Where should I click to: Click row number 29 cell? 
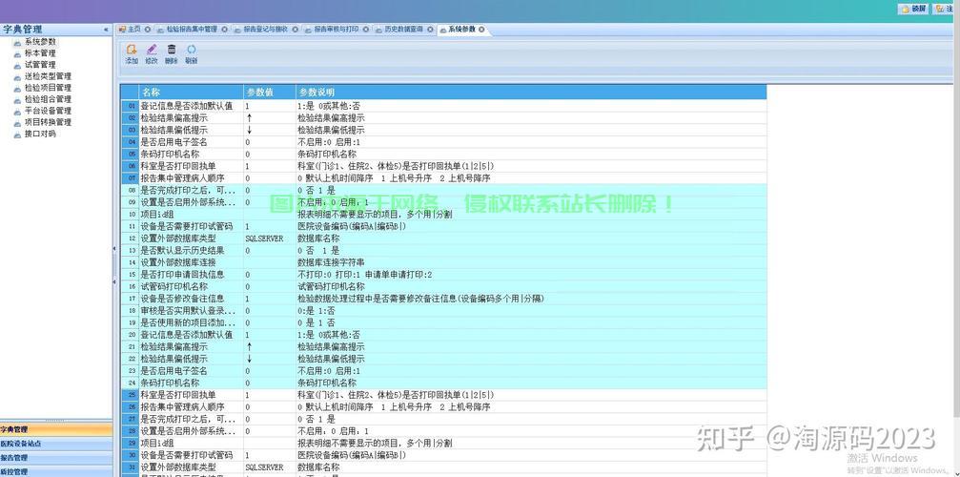130,444
